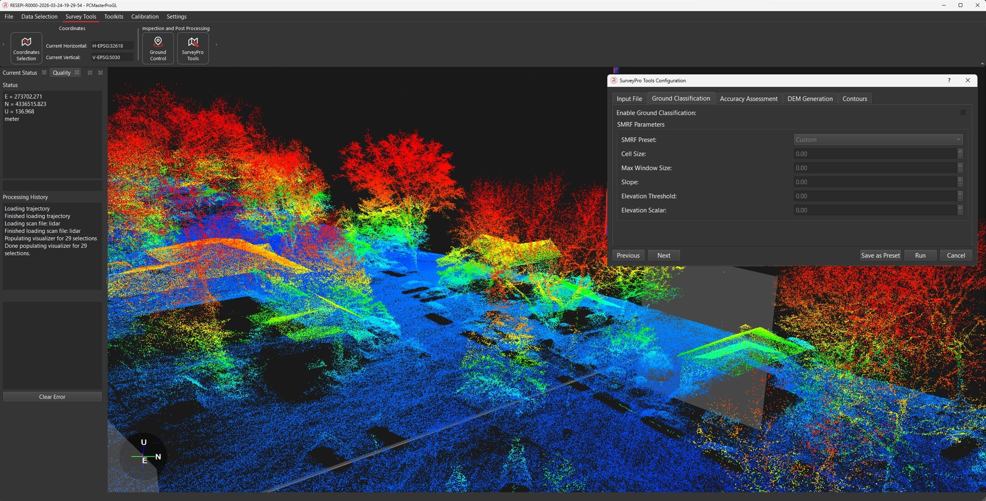
Task: Decrease the Elevation Scalar stepper
Action: click(x=960, y=212)
